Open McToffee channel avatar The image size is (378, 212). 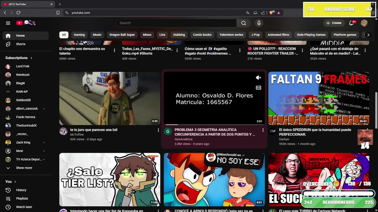click(x=63, y=131)
